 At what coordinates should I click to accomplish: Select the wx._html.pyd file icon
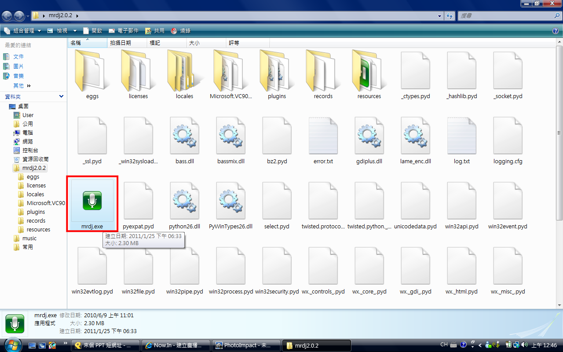tap(462, 266)
